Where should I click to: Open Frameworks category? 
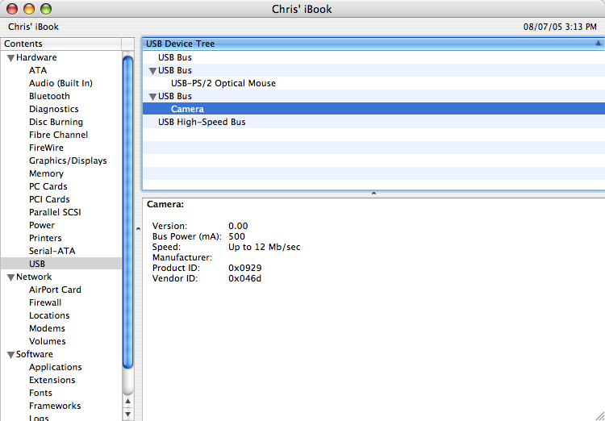pos(55,406)
